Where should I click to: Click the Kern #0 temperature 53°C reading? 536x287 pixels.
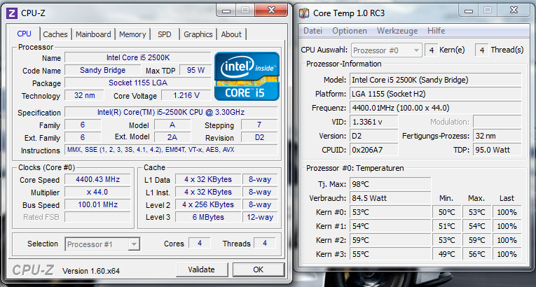click(390, 212)
